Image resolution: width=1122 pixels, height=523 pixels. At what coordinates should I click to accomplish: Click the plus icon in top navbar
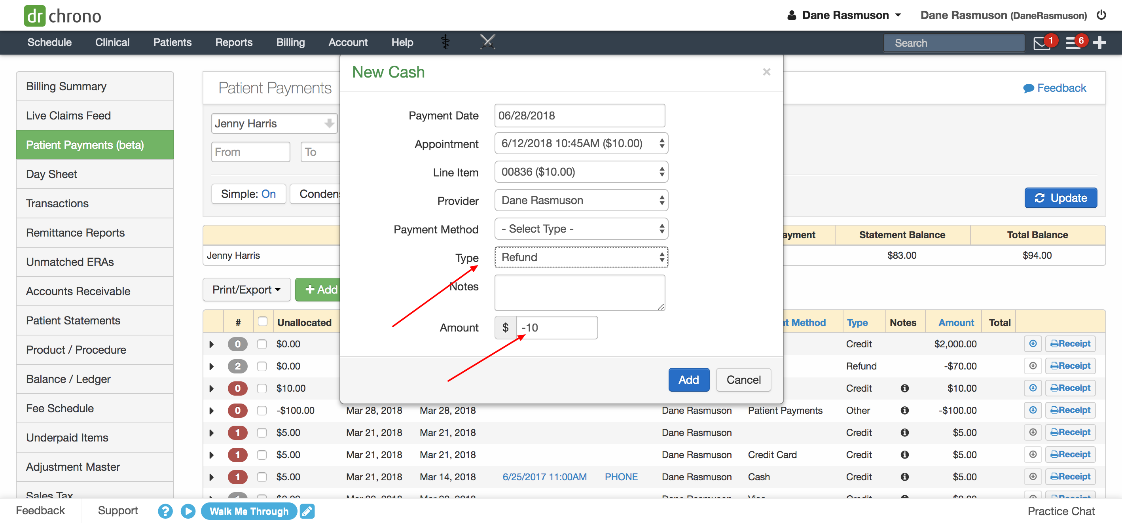1099,43
